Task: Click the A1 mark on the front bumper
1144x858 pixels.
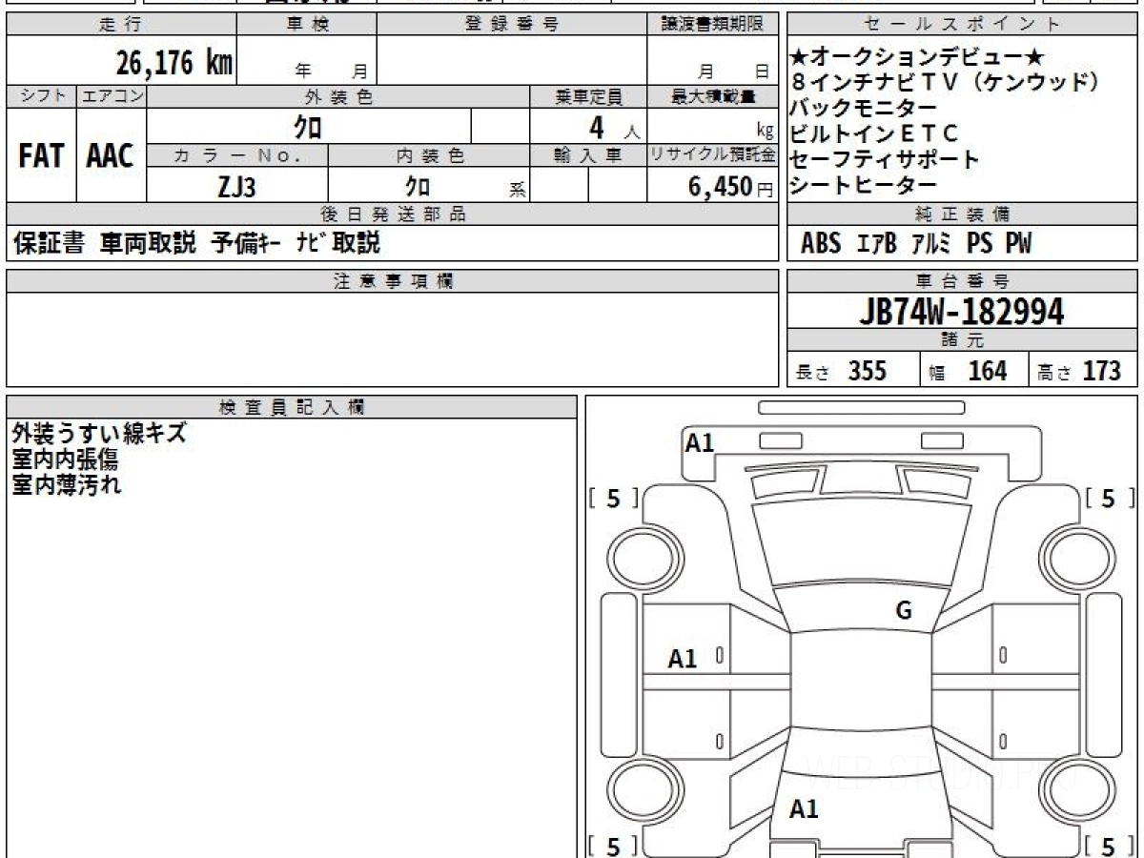Action: [x=700, y=442]
